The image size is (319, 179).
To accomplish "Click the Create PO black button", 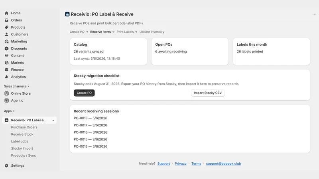I will (x=84, y=93).
